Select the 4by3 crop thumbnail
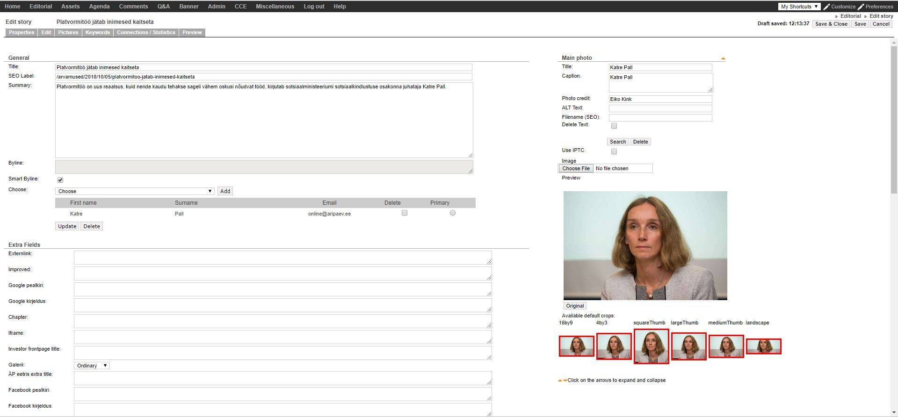 pos(614,346)
